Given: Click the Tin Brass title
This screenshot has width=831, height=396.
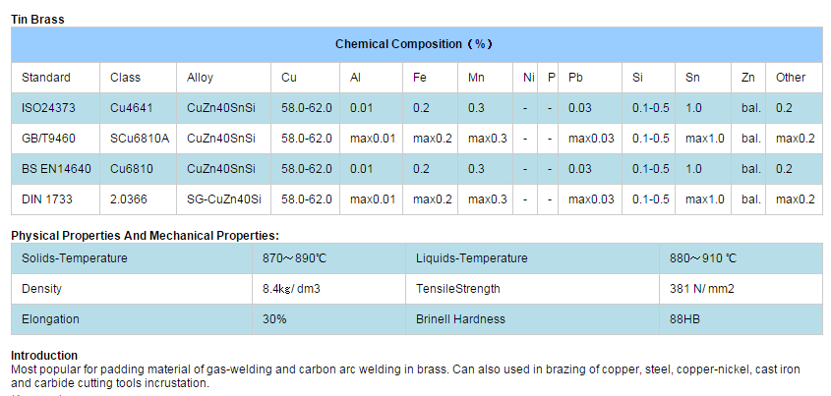Looking at the screenshot, I should [37, 19].
